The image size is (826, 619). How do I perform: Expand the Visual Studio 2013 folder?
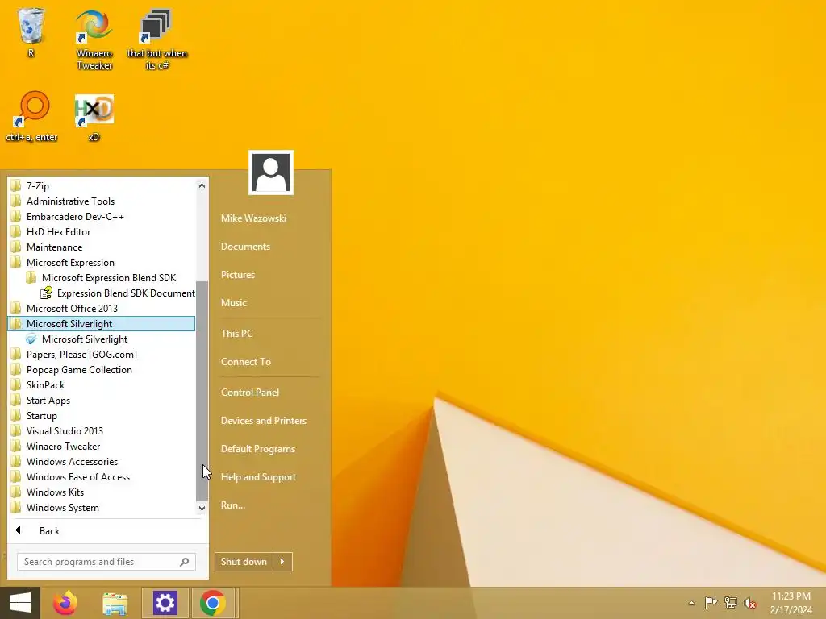coord(101,430)
